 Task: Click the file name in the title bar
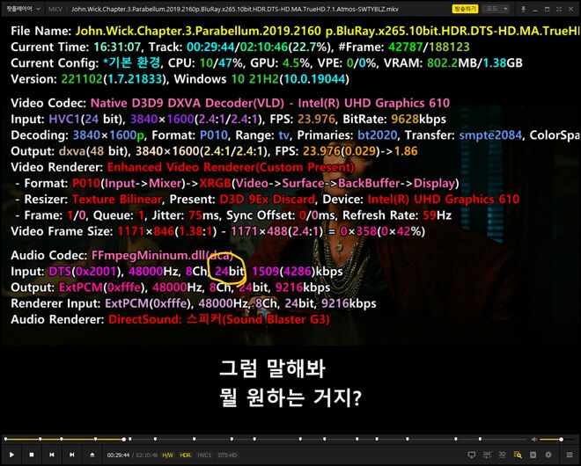click(235, 9)
